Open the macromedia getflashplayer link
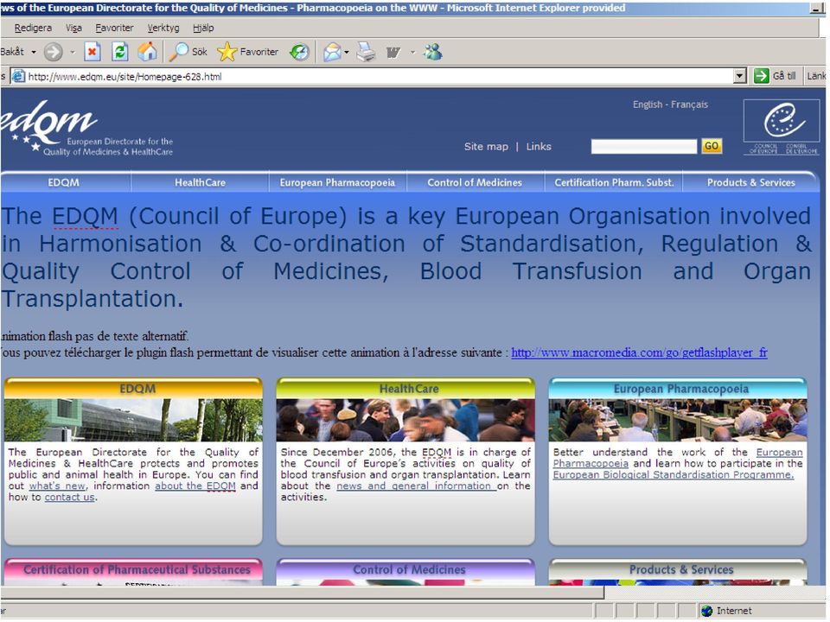 tap(640, 352)
